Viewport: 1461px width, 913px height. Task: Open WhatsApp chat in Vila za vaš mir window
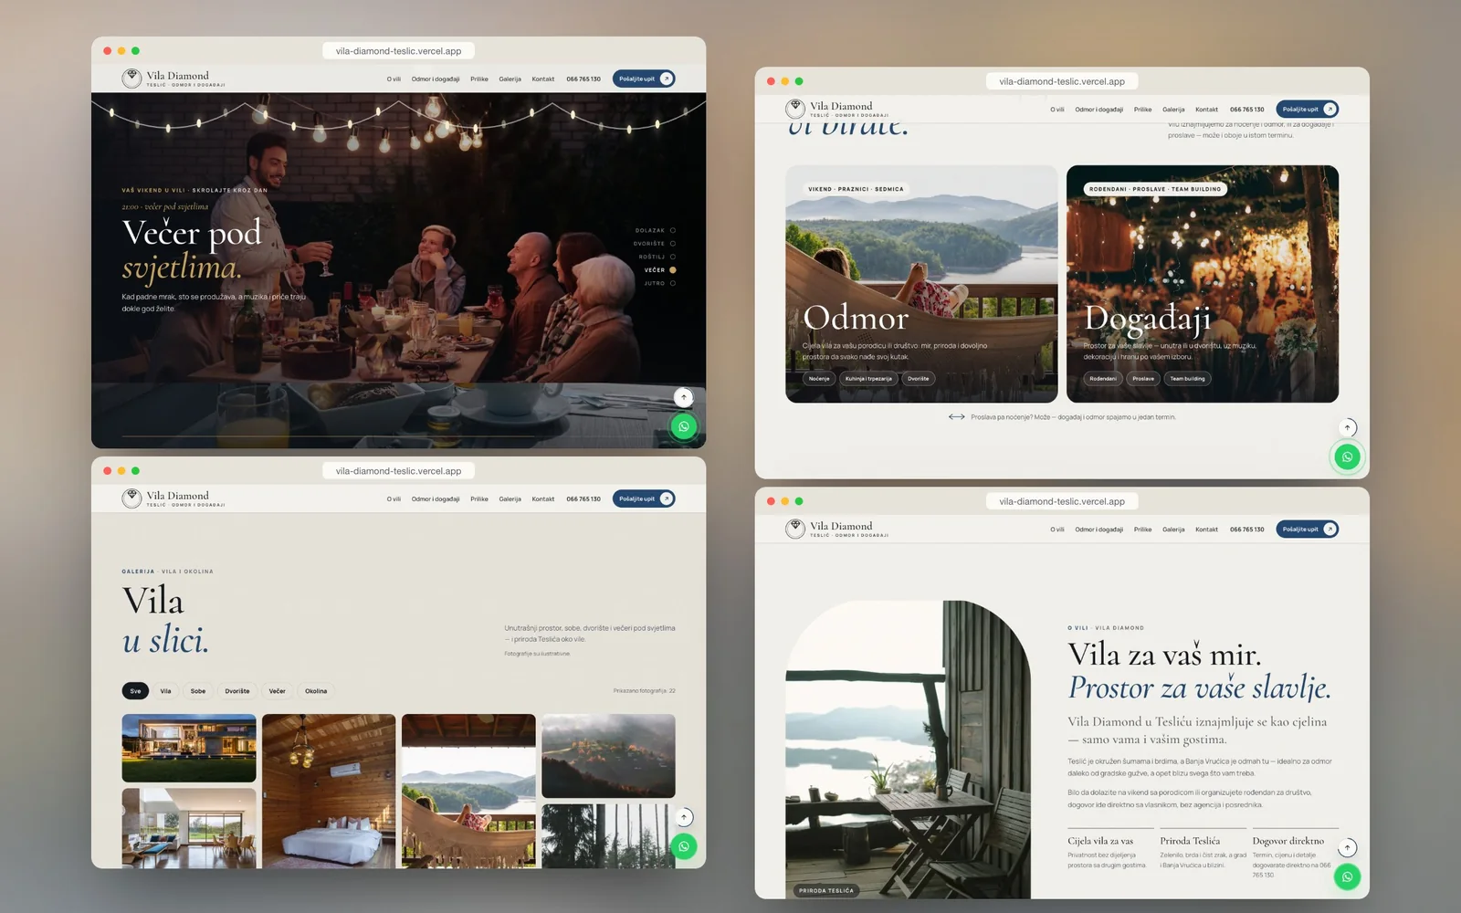(1347, 876)
